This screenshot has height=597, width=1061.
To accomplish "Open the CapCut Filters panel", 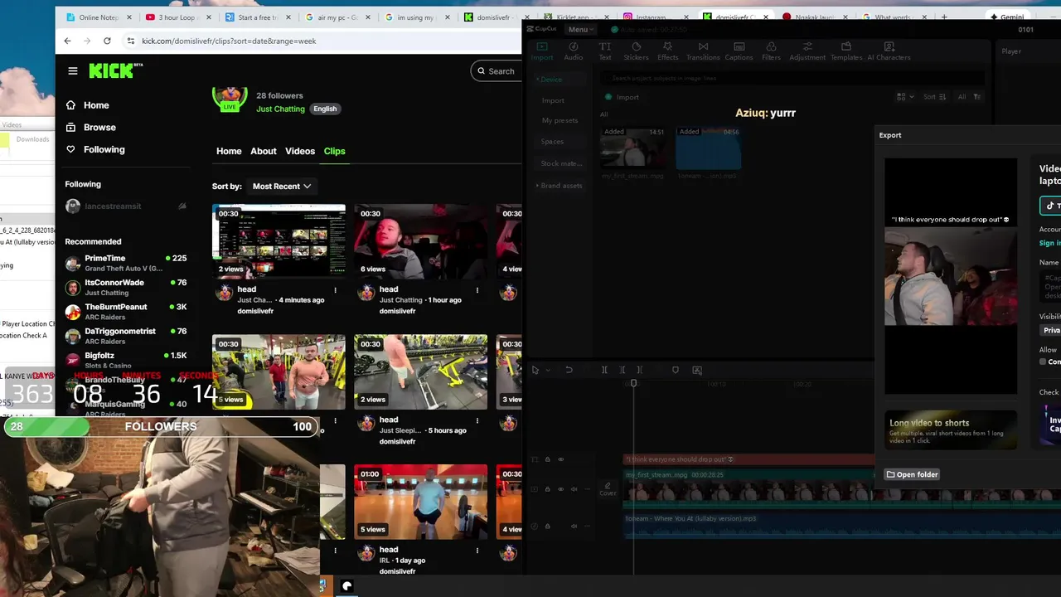I will (x=771, y=51).
